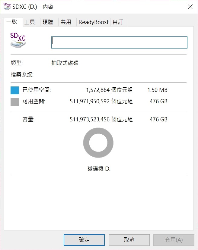
Task: Click the volume label text field
Action: 119,42
